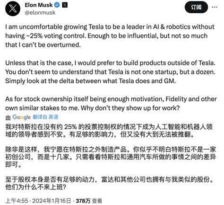224x205 pixels.
Task: Select the Chinese paragraph starting 我对特斯拉
Action: 109,131
